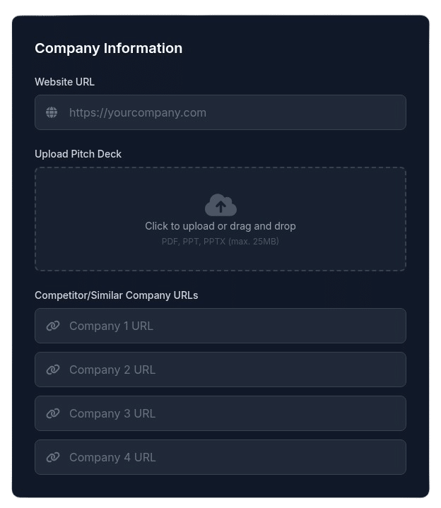Focus the Company 2 URL field
441x508 pixels.
coord(233,370)
